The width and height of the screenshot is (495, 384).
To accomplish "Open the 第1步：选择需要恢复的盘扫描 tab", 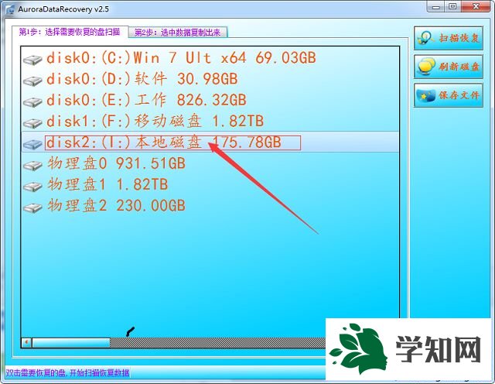I will [70, 32].
